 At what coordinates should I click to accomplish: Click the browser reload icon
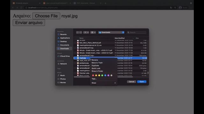[x=21, y=8]
